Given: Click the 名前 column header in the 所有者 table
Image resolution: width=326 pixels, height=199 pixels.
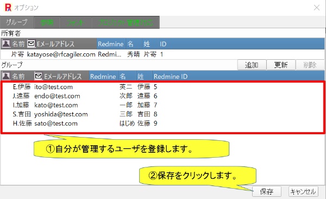Looking at the screenshot, I should click(x=18, y=44).
